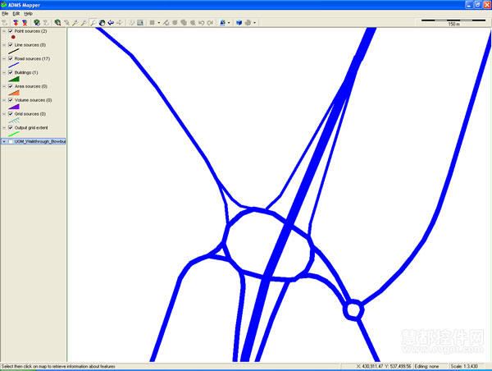
Task: Click the greyed clock icon in toolbar
Action: (131, 23)
